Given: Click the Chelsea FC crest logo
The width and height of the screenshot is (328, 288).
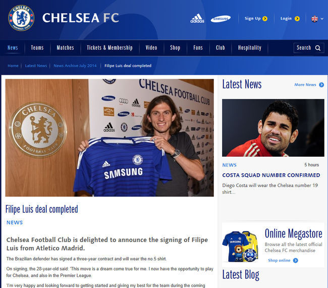Looking at the screenshot, I should 21,18.
